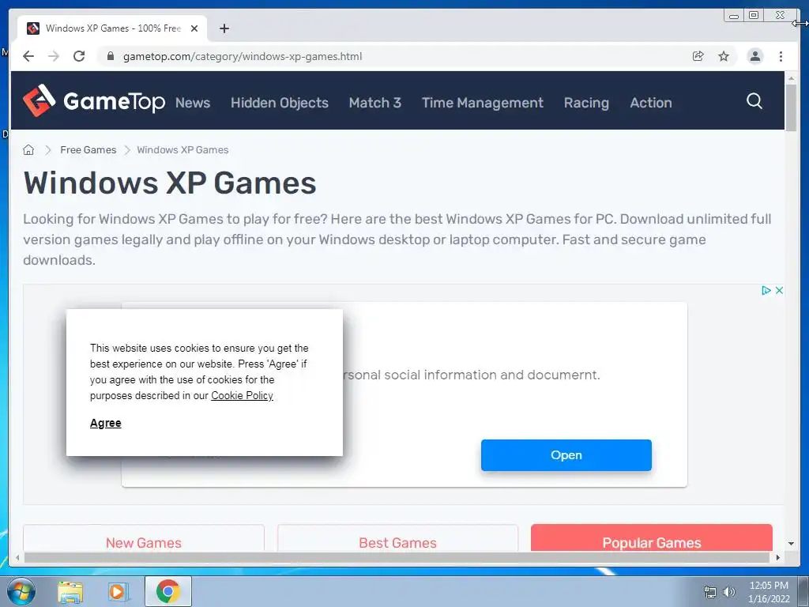The height and width of the screenshot is (607, 809).
Task: Reload the page with the refresh icon
Action: 79,56
